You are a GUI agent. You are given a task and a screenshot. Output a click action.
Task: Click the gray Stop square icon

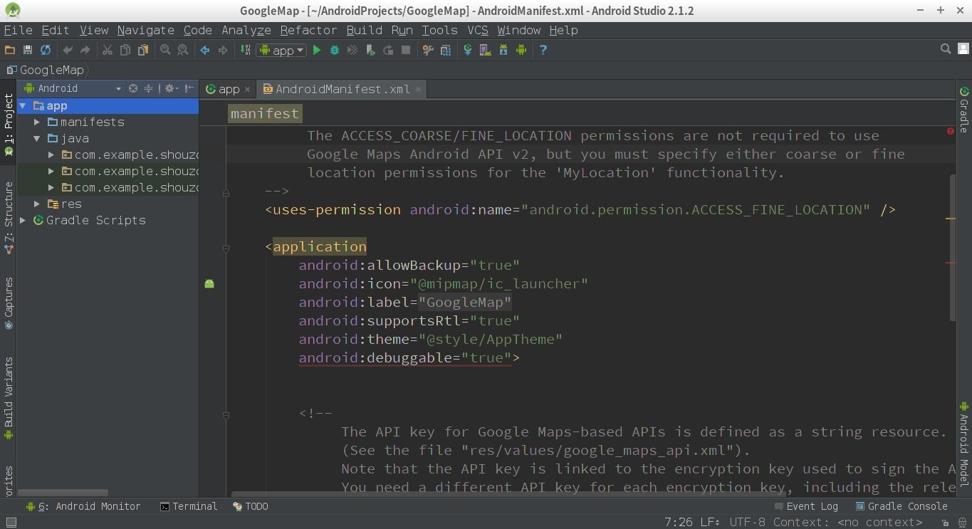coord(406,50)
